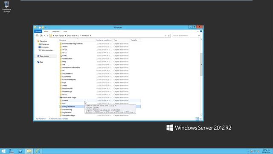Select the Downloaded Program Files folder
Screen dimensions: 273x154
coord(73,44)
